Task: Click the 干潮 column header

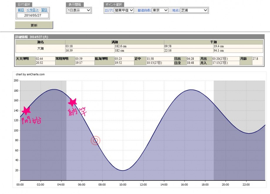Action: (x=214, y=42)
